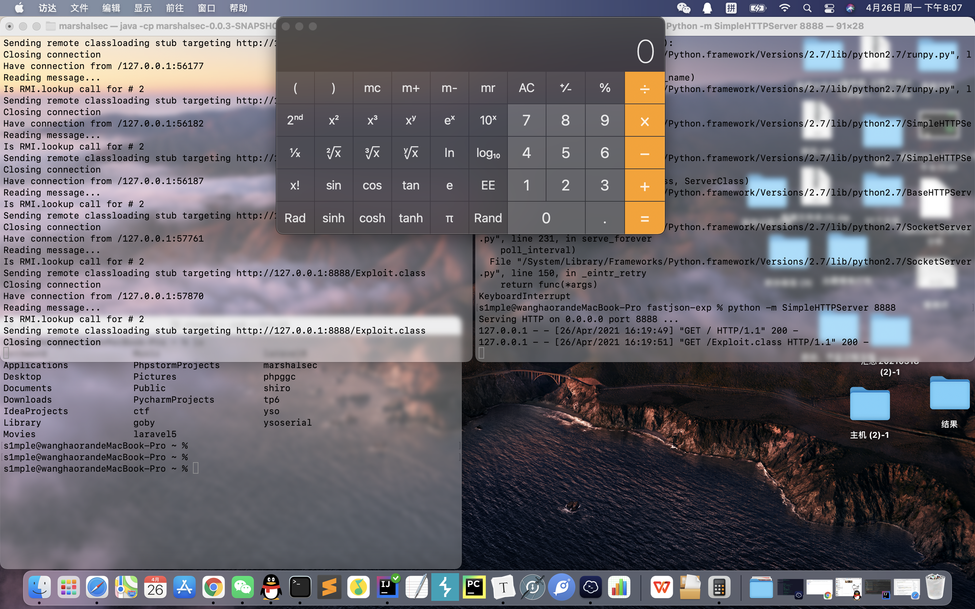This screenshot has width=975, height=609.
Task: Open WeChat from the Dock
Action: pyautogui.click(x=242, y=587)
